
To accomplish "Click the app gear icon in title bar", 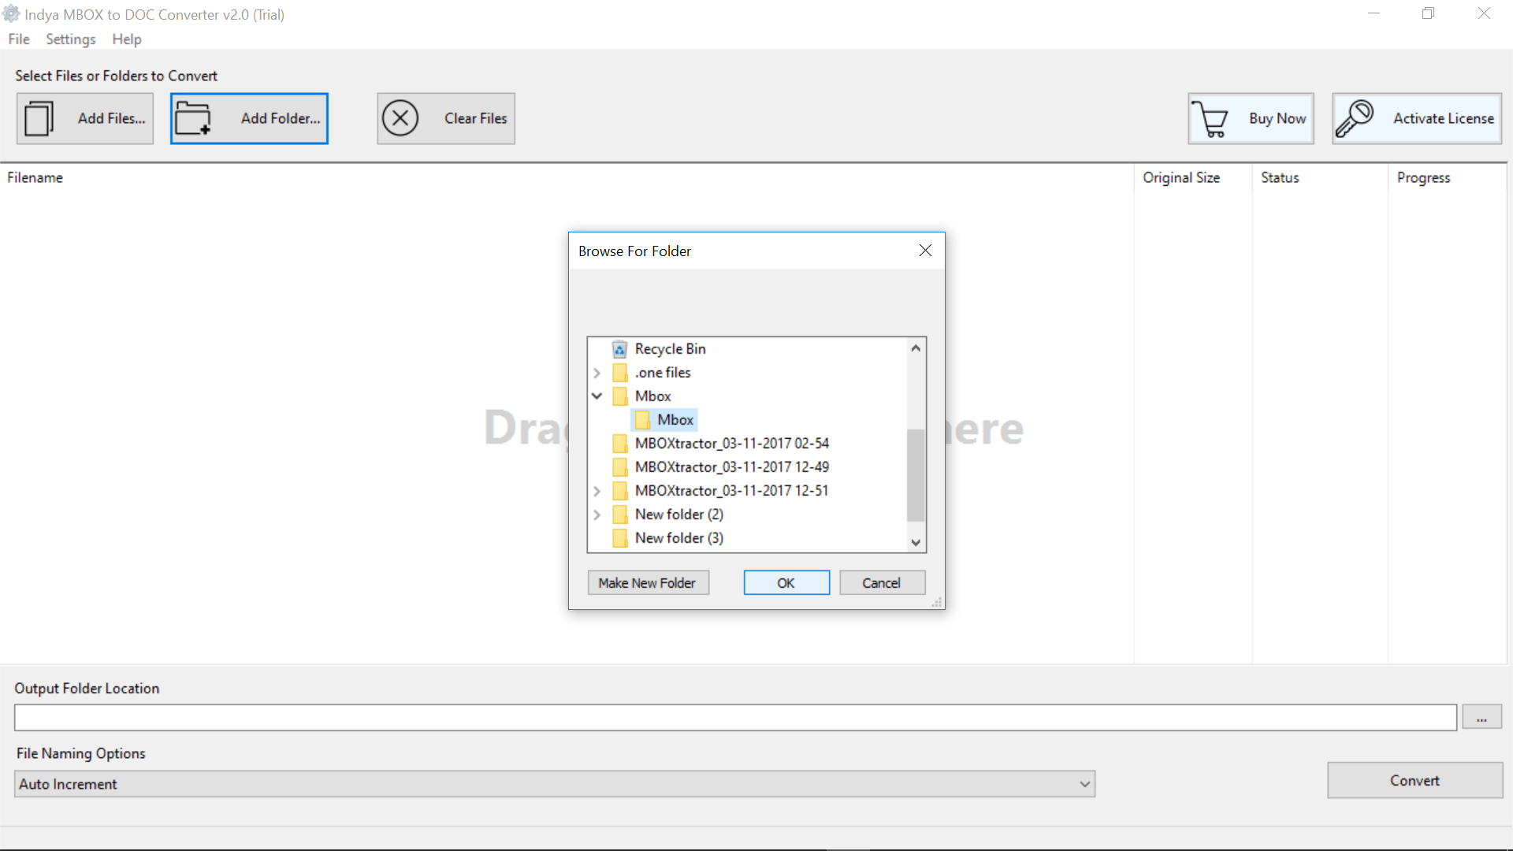I will (11, 14).
